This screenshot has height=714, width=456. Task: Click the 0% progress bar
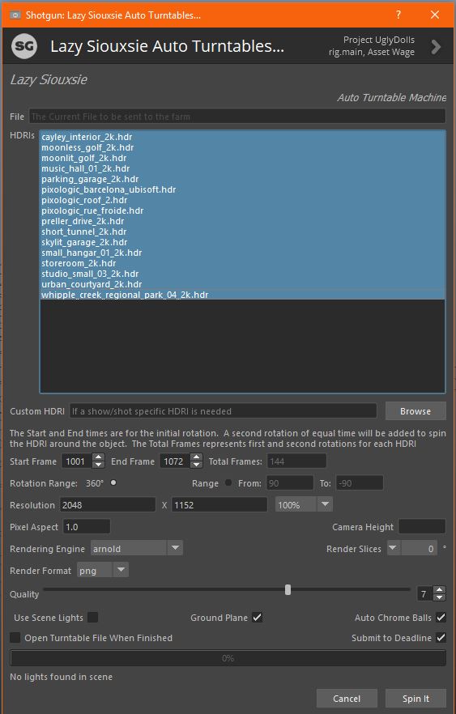(228, 657)
